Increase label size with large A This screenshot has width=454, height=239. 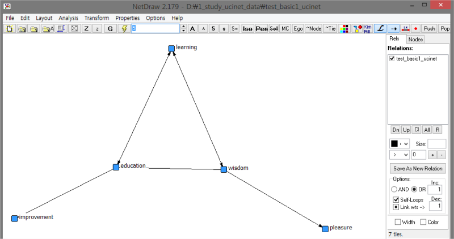[192, 29]
